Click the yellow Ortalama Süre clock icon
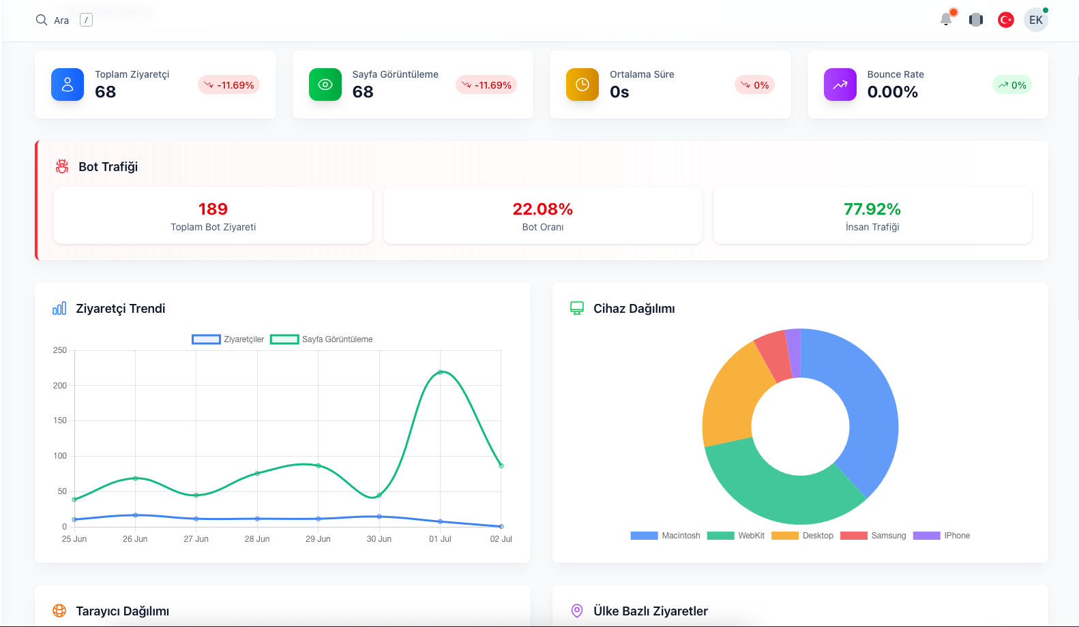 pyautogui.click(x=582, y=85)
